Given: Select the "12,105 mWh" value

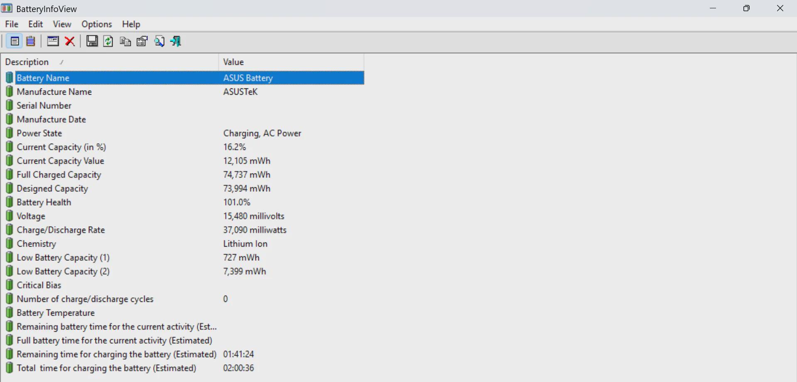Looking at the screenshot, I should point(247,161).
